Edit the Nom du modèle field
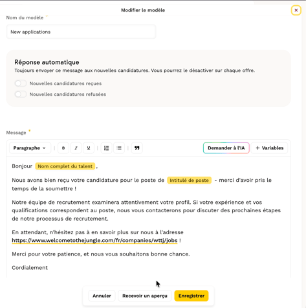306x308 pixels. coord(81,32)
